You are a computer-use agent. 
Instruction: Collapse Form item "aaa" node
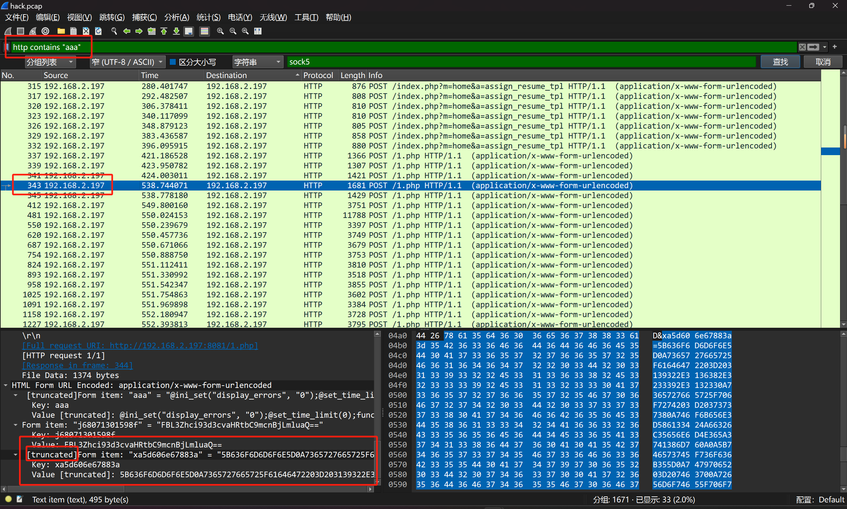[x=16, y=395]
